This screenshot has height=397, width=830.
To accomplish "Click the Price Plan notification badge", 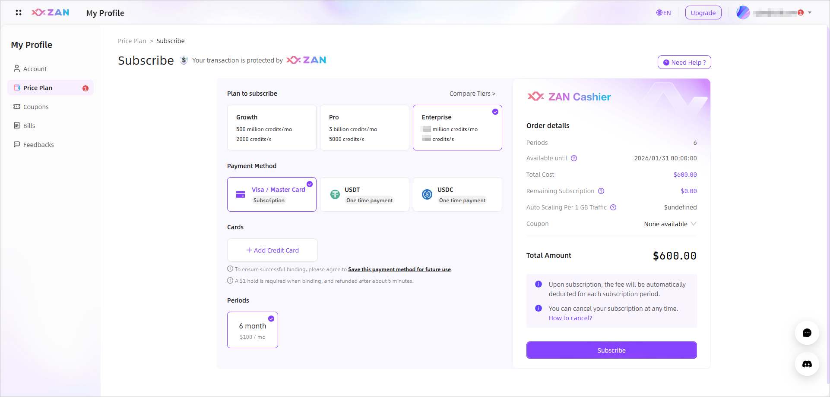I will (86, 88).
